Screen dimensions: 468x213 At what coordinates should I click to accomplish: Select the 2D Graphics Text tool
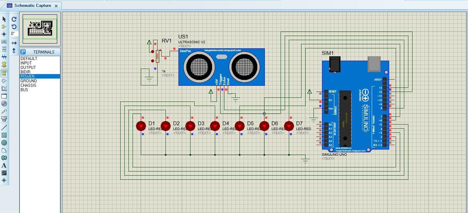(4, 165)
